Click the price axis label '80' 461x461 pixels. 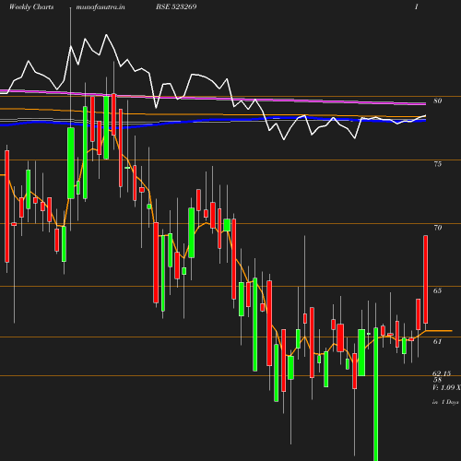coord(438,100)
